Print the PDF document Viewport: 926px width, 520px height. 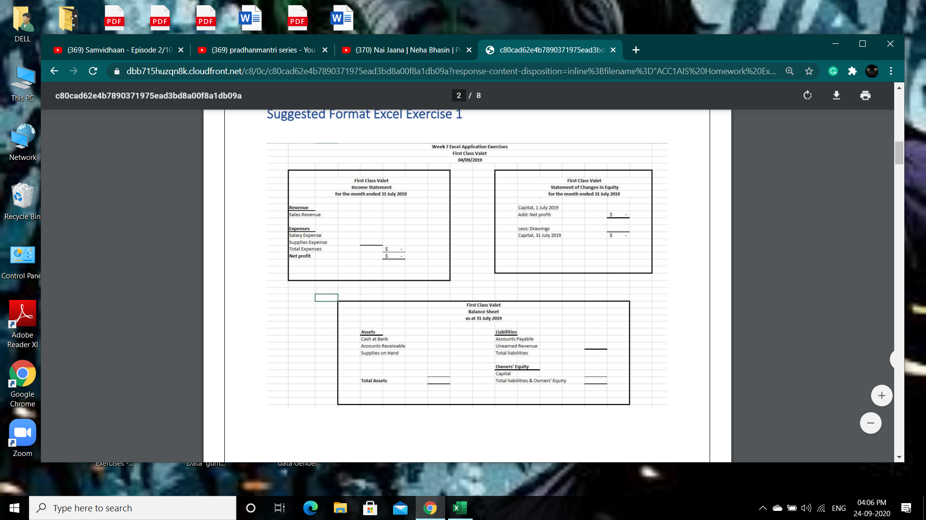865,95
